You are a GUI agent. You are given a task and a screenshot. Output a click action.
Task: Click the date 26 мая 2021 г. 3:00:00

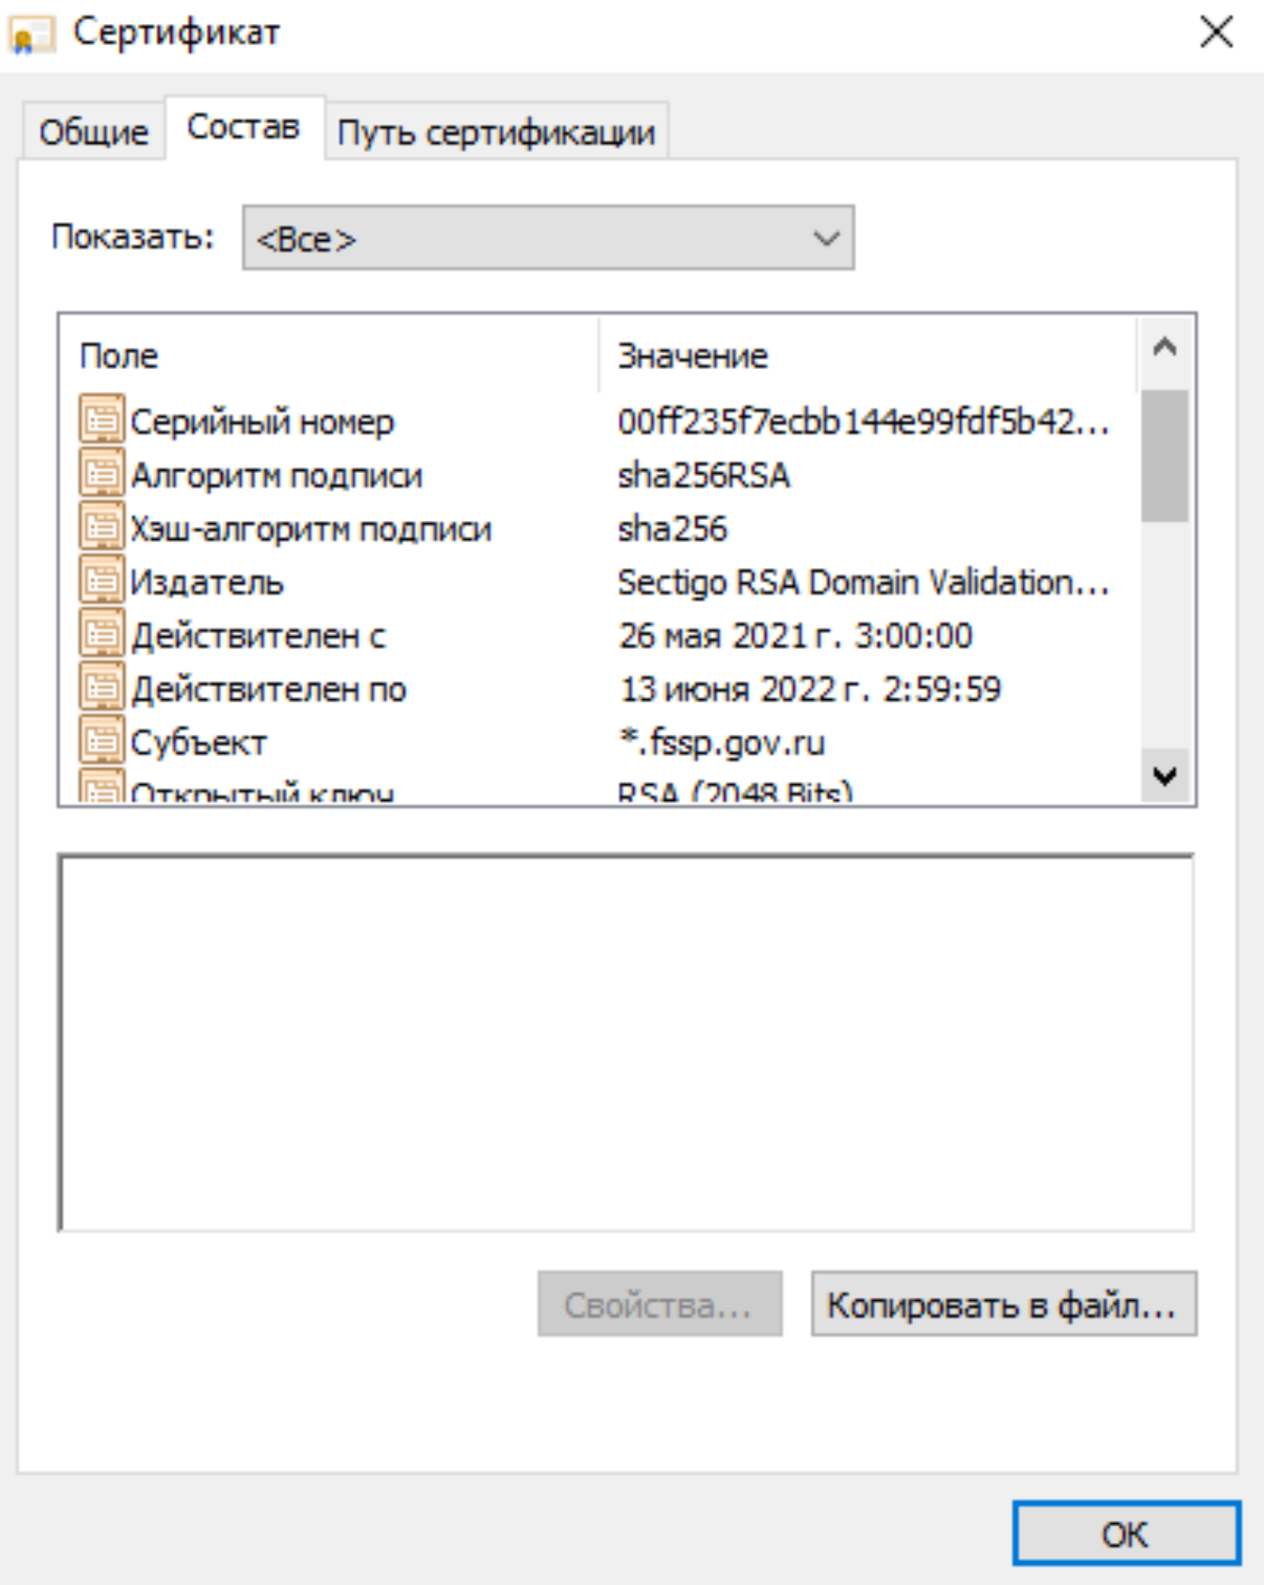click(x=796, y=636)
